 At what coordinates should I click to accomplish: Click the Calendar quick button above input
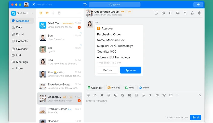pos(95,88)
